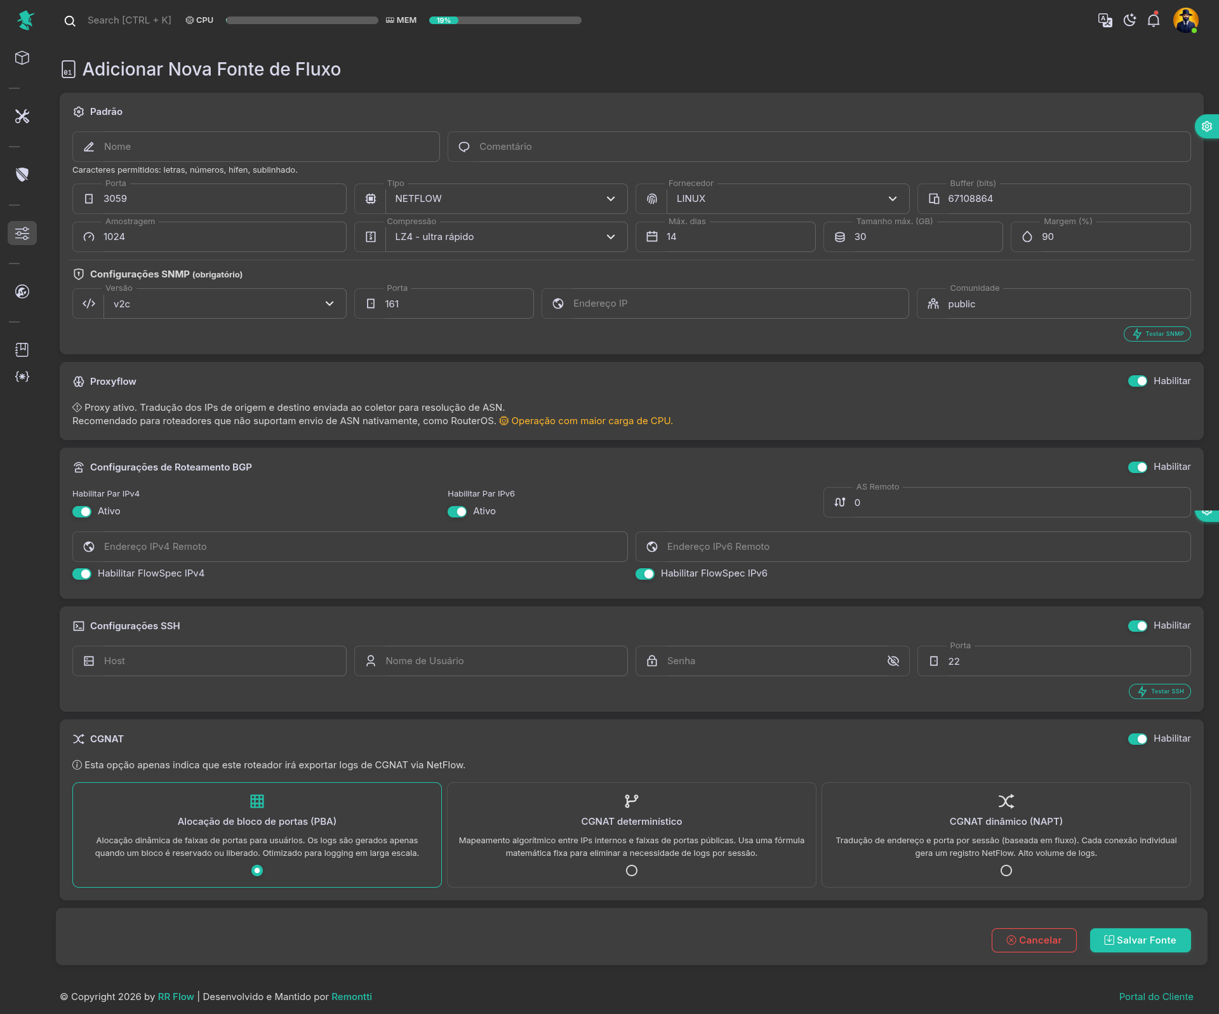The image size is (1219, 1014).
Task: Show password with crossed-eye icon
Action: 893,661
